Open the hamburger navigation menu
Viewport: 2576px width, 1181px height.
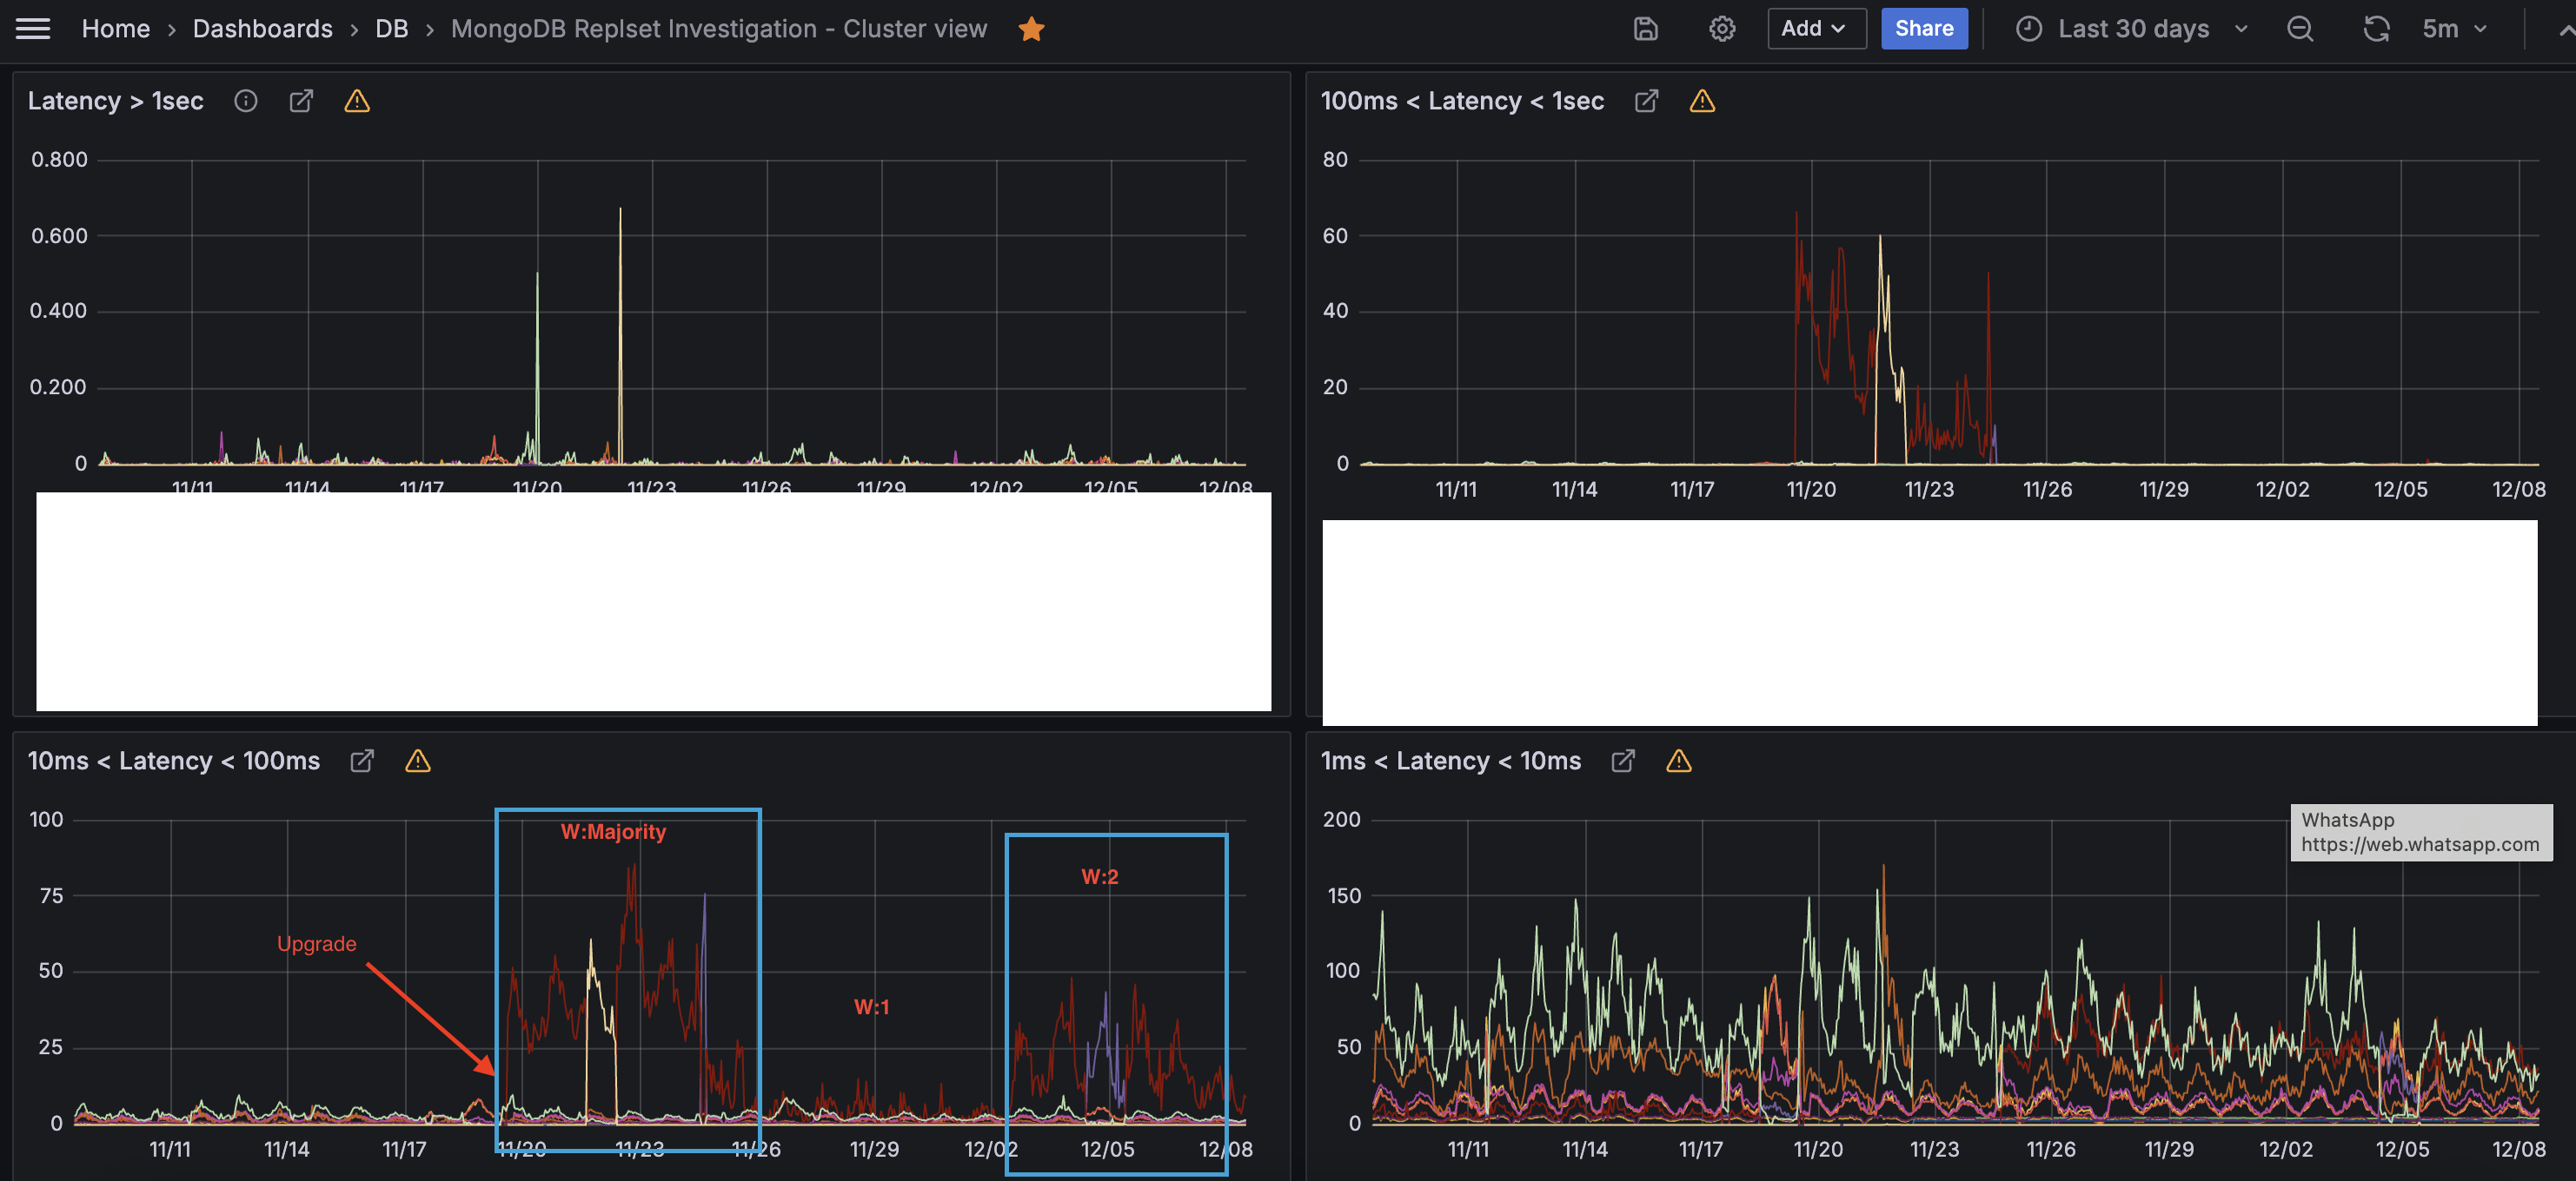(33, 29)
